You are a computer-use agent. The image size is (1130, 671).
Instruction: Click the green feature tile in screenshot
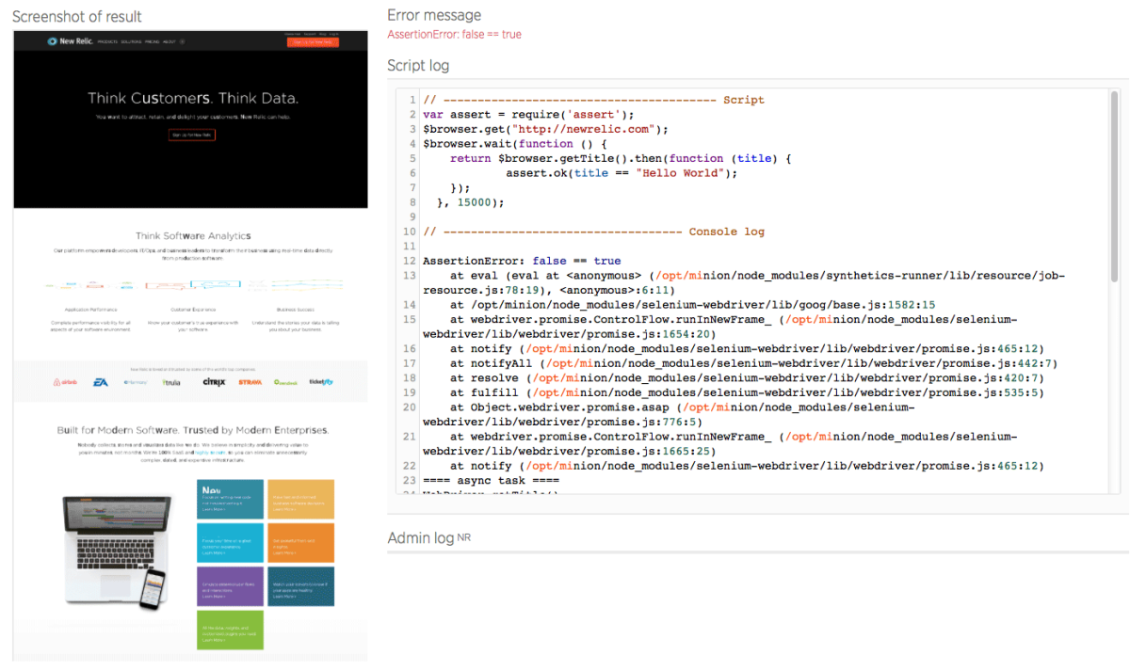230,630
